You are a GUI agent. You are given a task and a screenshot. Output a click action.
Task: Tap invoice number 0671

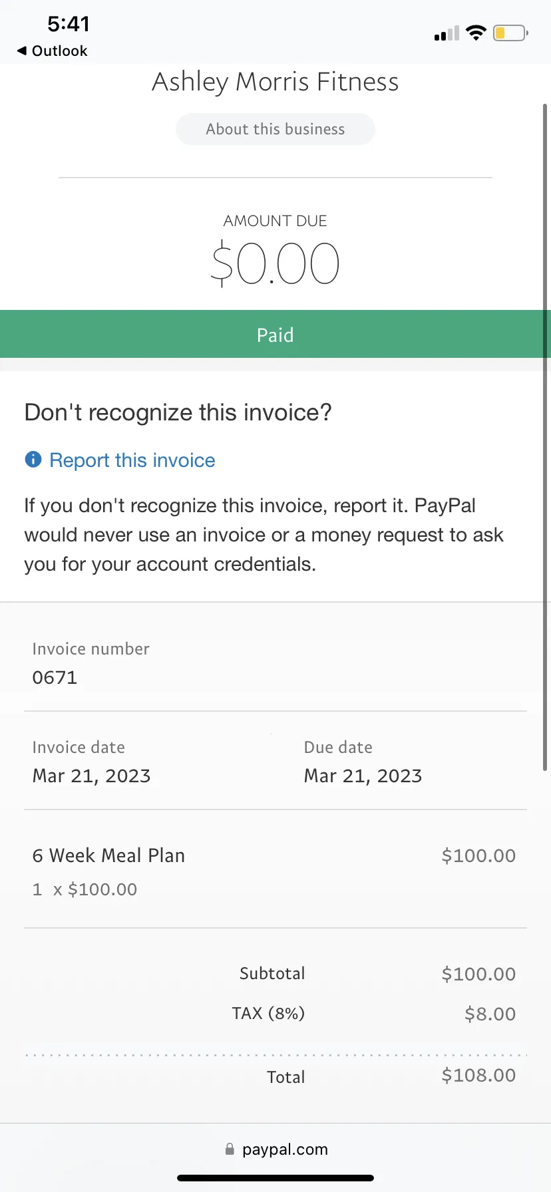pyautogui.click(x=55, y=678)
